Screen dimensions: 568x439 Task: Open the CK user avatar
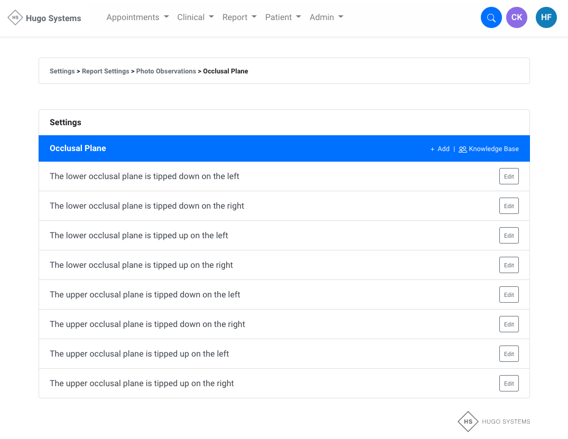pos(516,17)
